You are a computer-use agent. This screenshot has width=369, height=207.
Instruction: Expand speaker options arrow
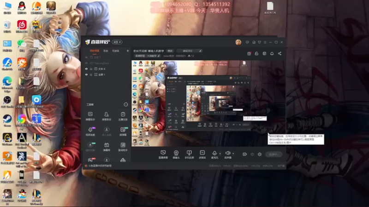click(x=233, y=154)
